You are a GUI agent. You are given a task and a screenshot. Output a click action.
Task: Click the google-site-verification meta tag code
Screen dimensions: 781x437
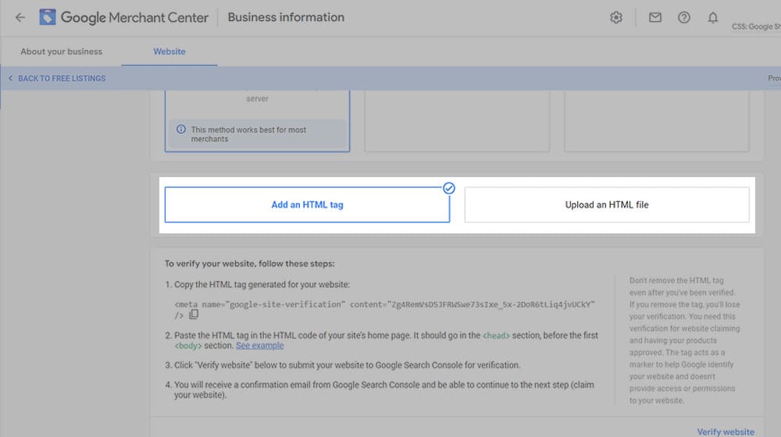coord(384,309)
